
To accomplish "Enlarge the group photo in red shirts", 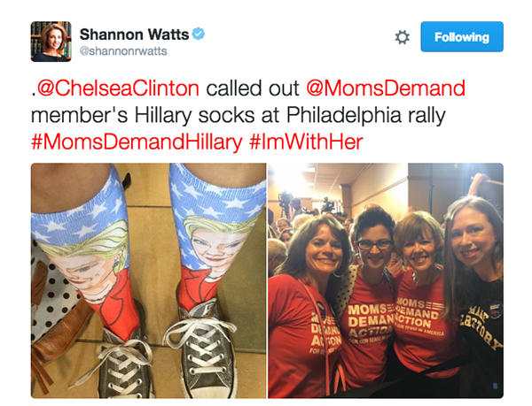I will pos(386,280).
